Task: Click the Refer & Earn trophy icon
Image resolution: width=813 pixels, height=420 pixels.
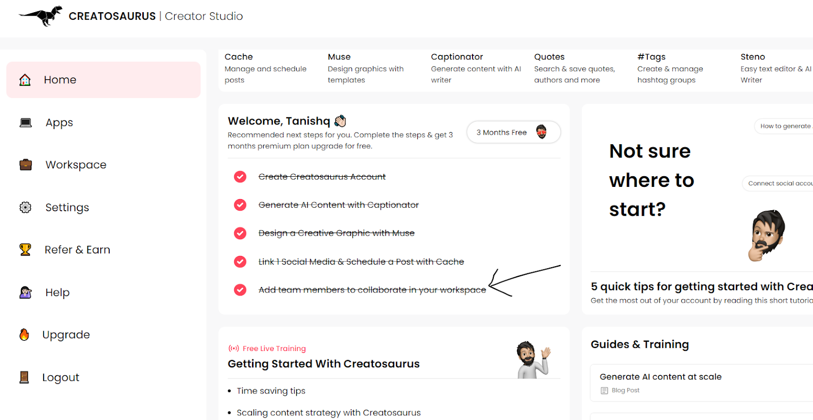Action: pyautogui.click(x=25, y=249)
